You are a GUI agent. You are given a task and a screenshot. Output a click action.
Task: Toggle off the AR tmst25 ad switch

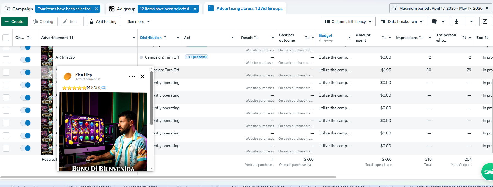[x=26, y=60]
